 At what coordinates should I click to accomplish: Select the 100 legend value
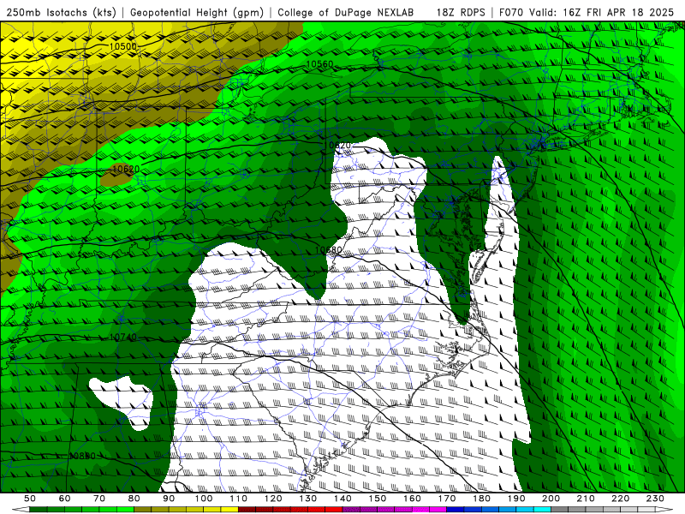pyautogui.click(x=204, y=499)
